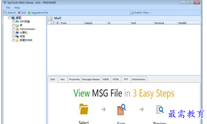This screenshot has height=124, width=207.
Task: Check the WPS网盘 checkbox
Action: click(x=14, y=21)
